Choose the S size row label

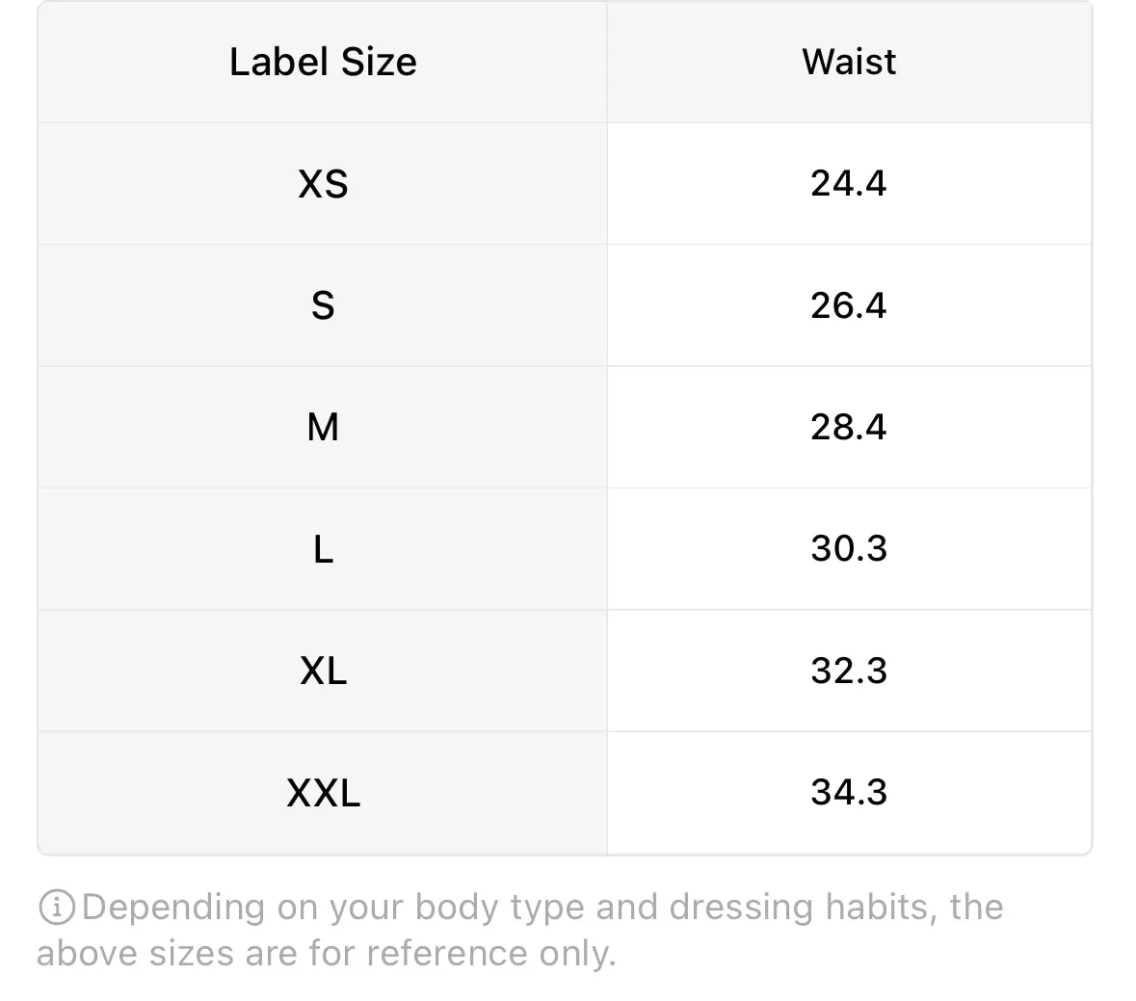coord(323,305)
